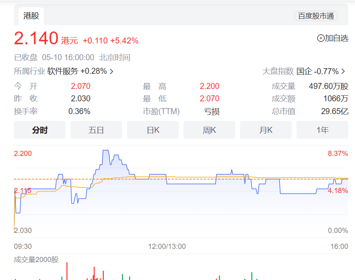The height and width of the screenshot is (280, 355).
Task: Switch to the 周K chart tab
Action: (x=209, y=130)
